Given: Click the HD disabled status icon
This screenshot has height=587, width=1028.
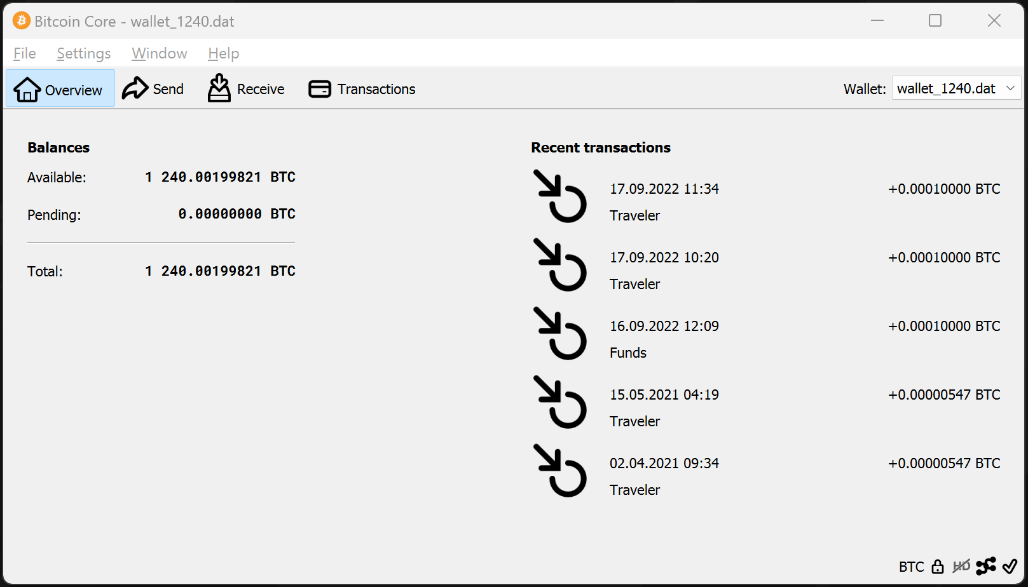Looking at the screenshot, I should 961,566.
